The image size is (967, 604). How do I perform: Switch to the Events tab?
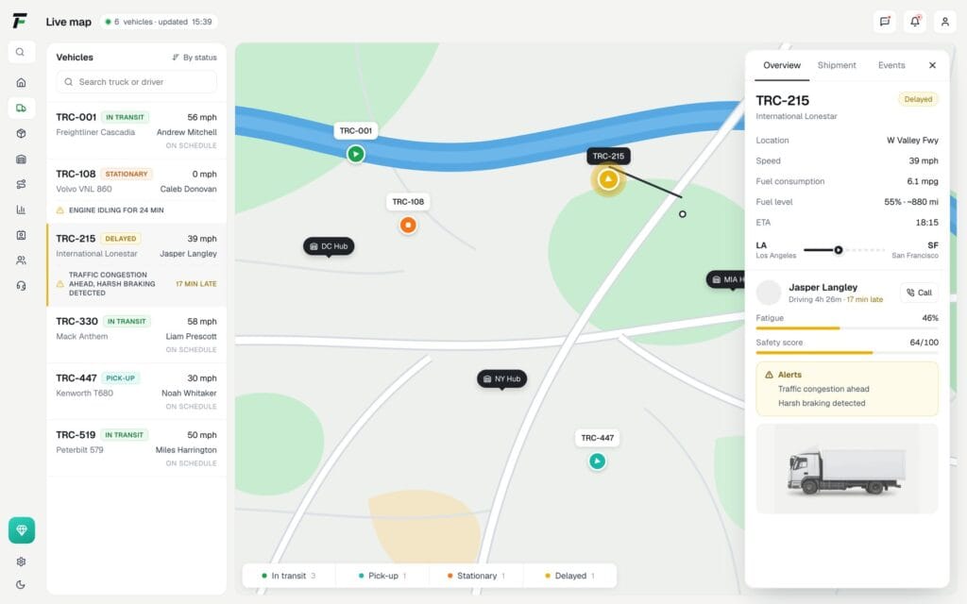point(891,65)
